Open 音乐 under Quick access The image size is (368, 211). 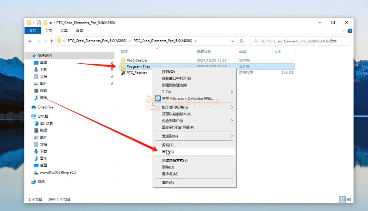[x=44, y=97]
